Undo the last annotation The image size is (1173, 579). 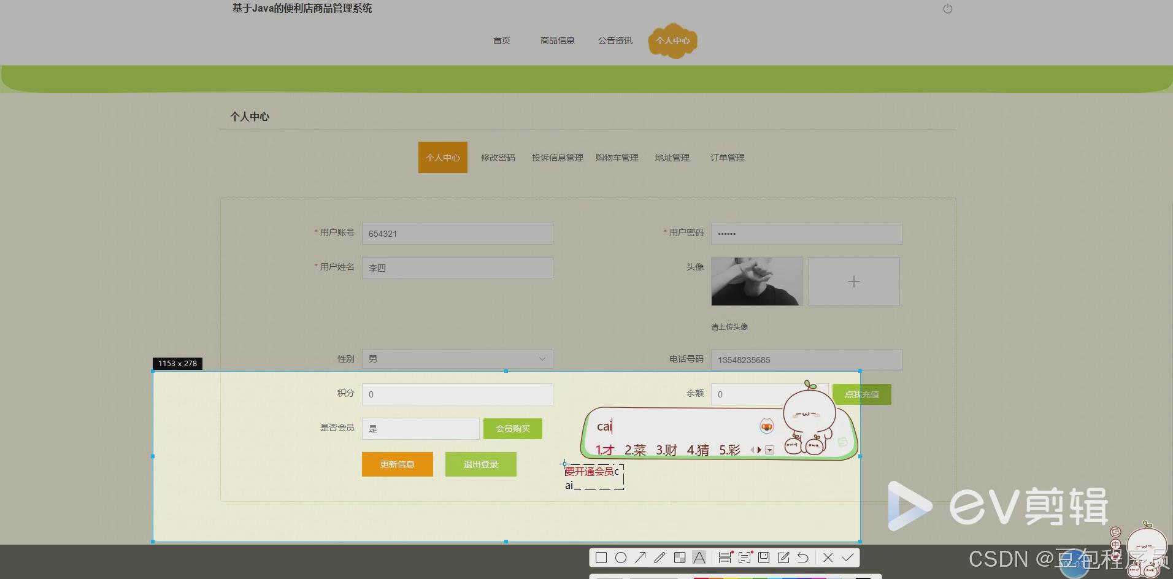click(802, 557)
